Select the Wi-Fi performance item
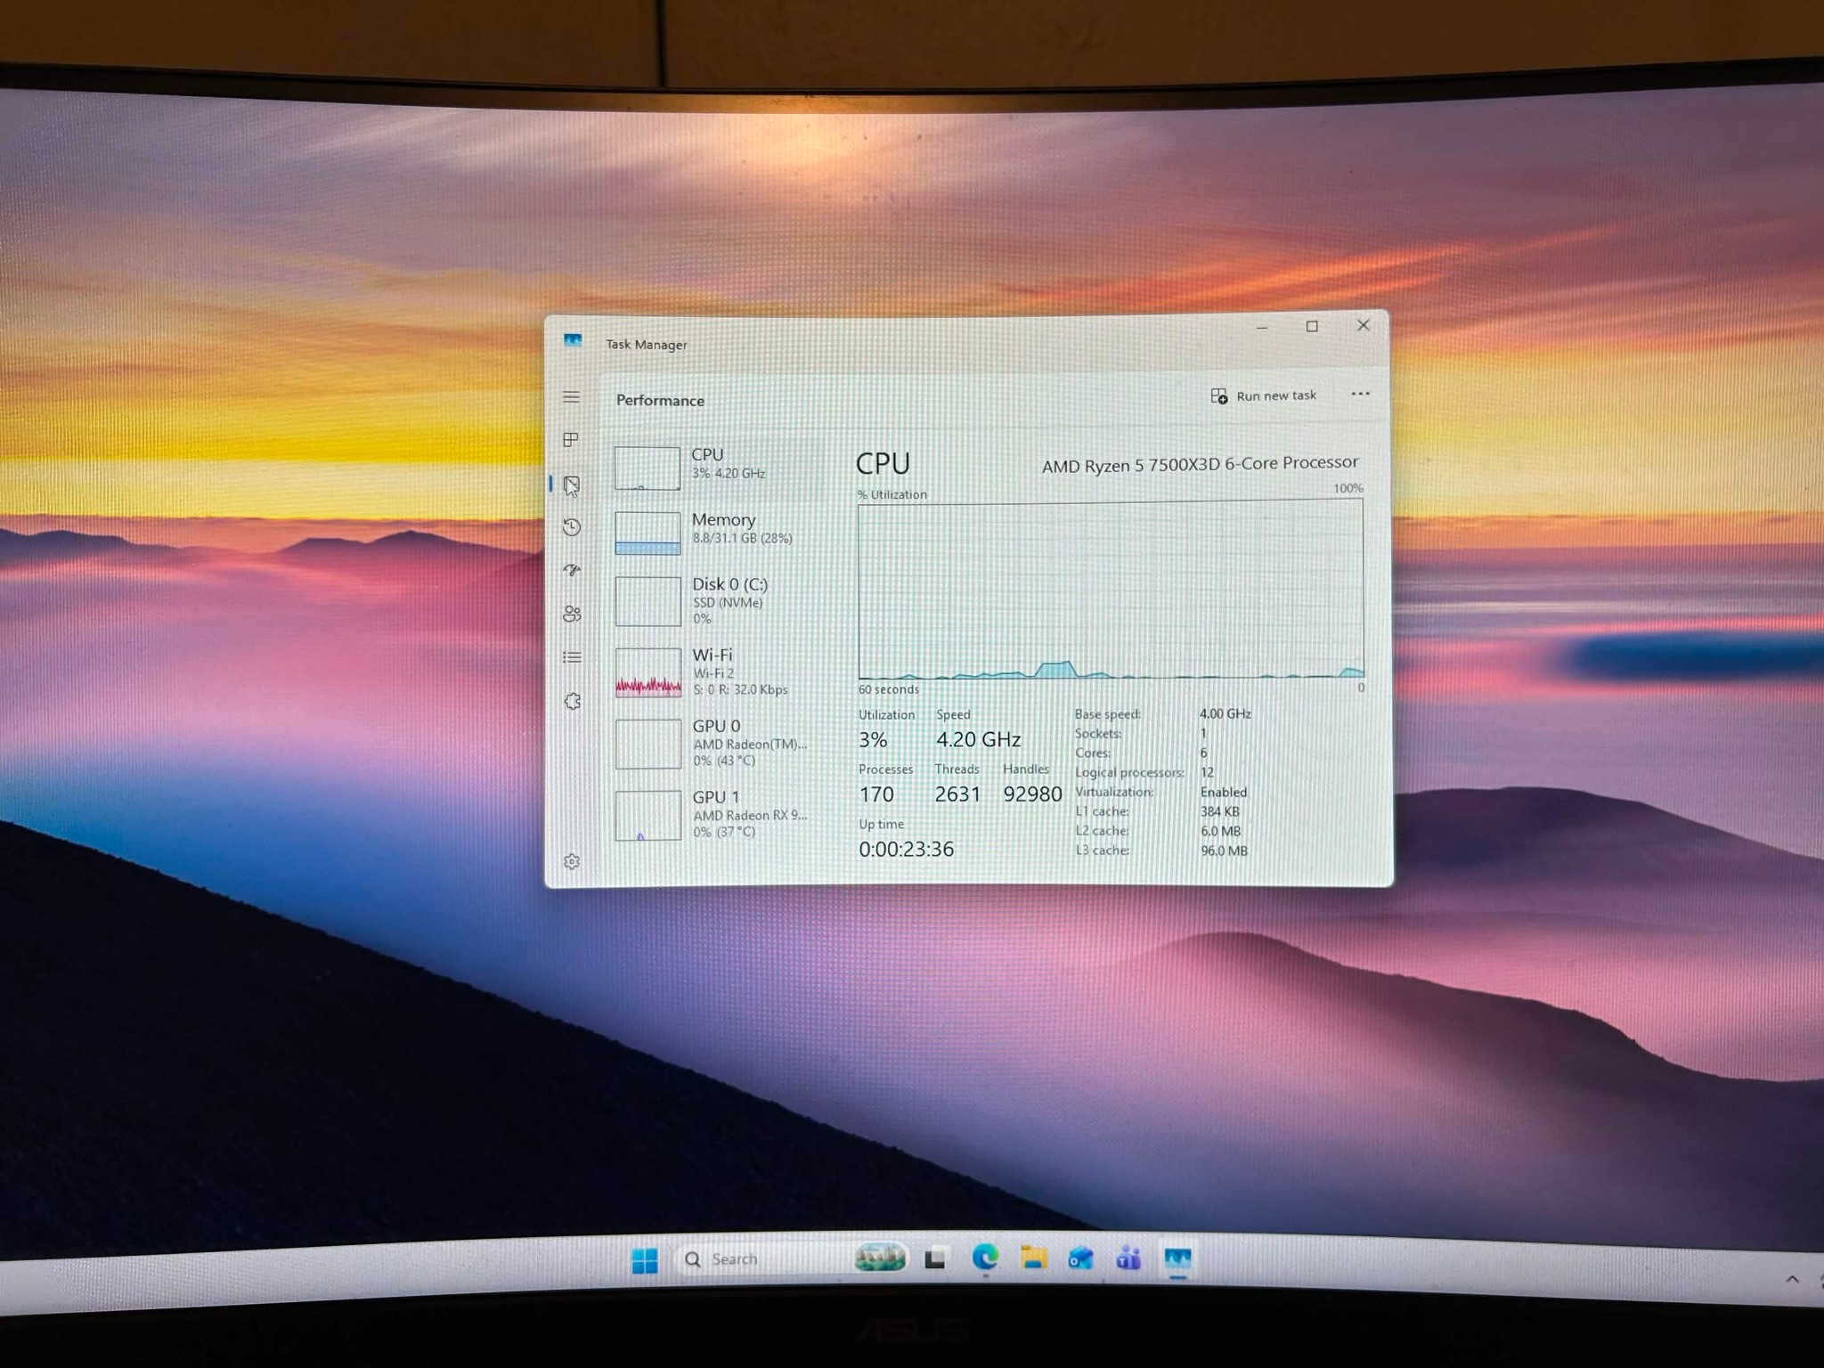This screenshot has width=1824, height=1368. (x=717, y=672)
